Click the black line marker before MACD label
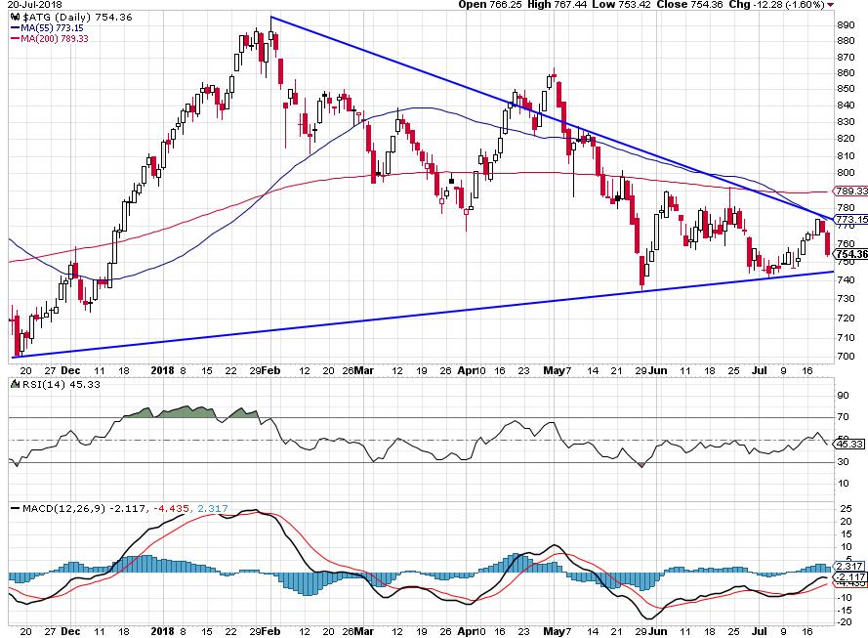This screenshot has width=868, height=638. click(15, 508)
